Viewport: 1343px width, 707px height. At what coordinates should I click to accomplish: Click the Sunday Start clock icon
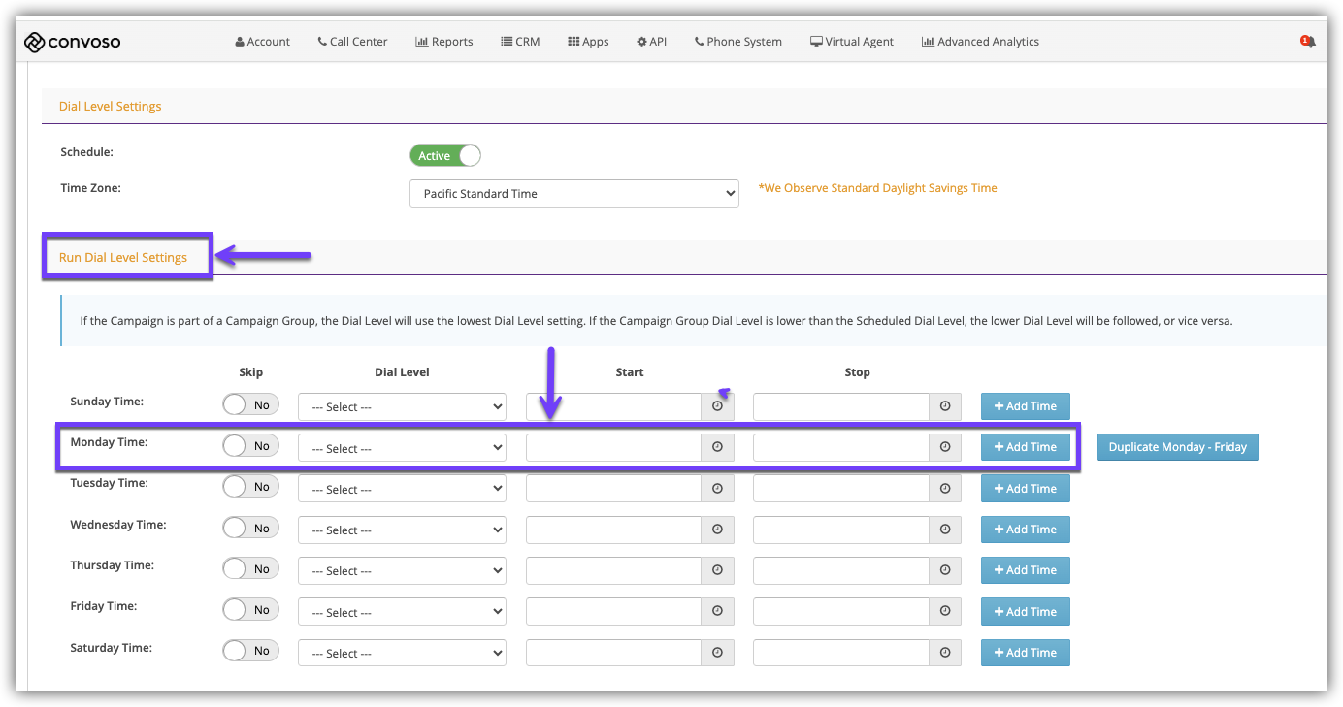(x=717, y=406)
